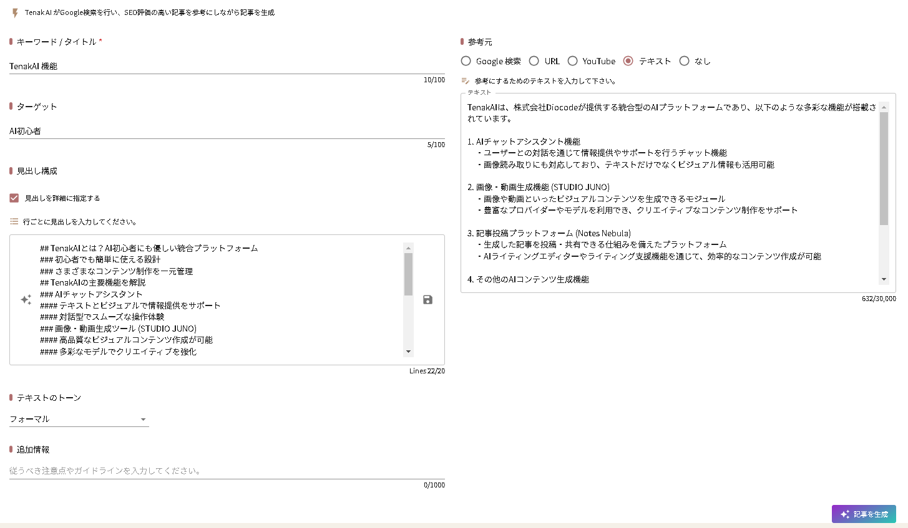Viewport: 908px width, 528px height.
Task: Click heading line #### テキストとビジュアルで情報提供をサポート
Action: coord(130,305)
